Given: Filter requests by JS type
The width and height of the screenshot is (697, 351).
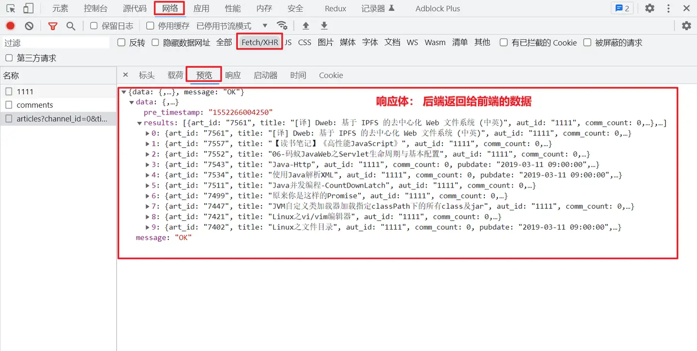Looking at the screenshot, I should click(288, 43).
